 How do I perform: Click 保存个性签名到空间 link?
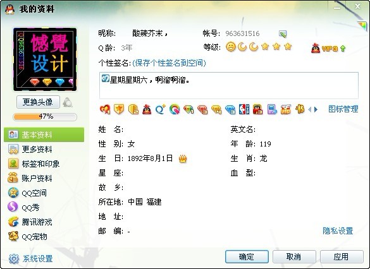169,63
